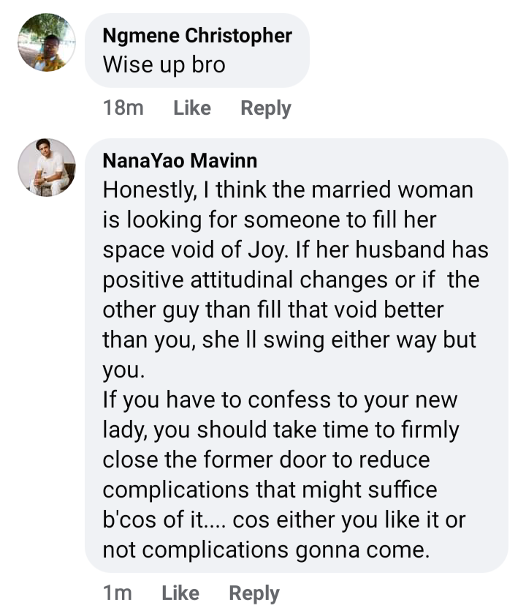Tap the line 'space void of Joy'
Viewport: 526px width, 611px height.
click(296, 250)
